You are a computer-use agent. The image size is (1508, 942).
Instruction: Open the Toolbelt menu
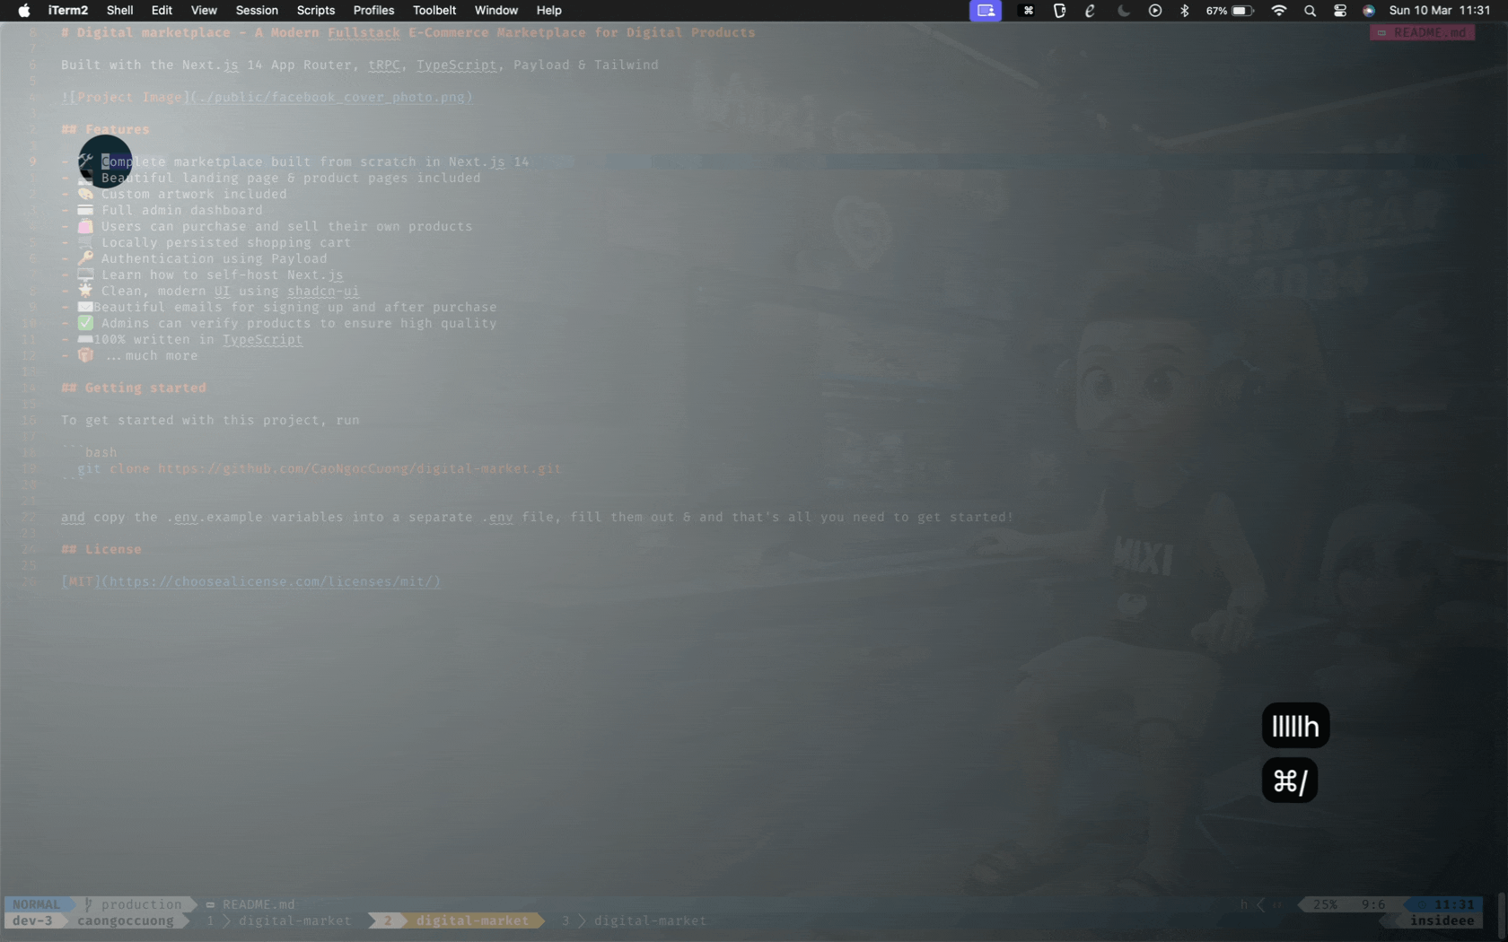pos(434,11)
